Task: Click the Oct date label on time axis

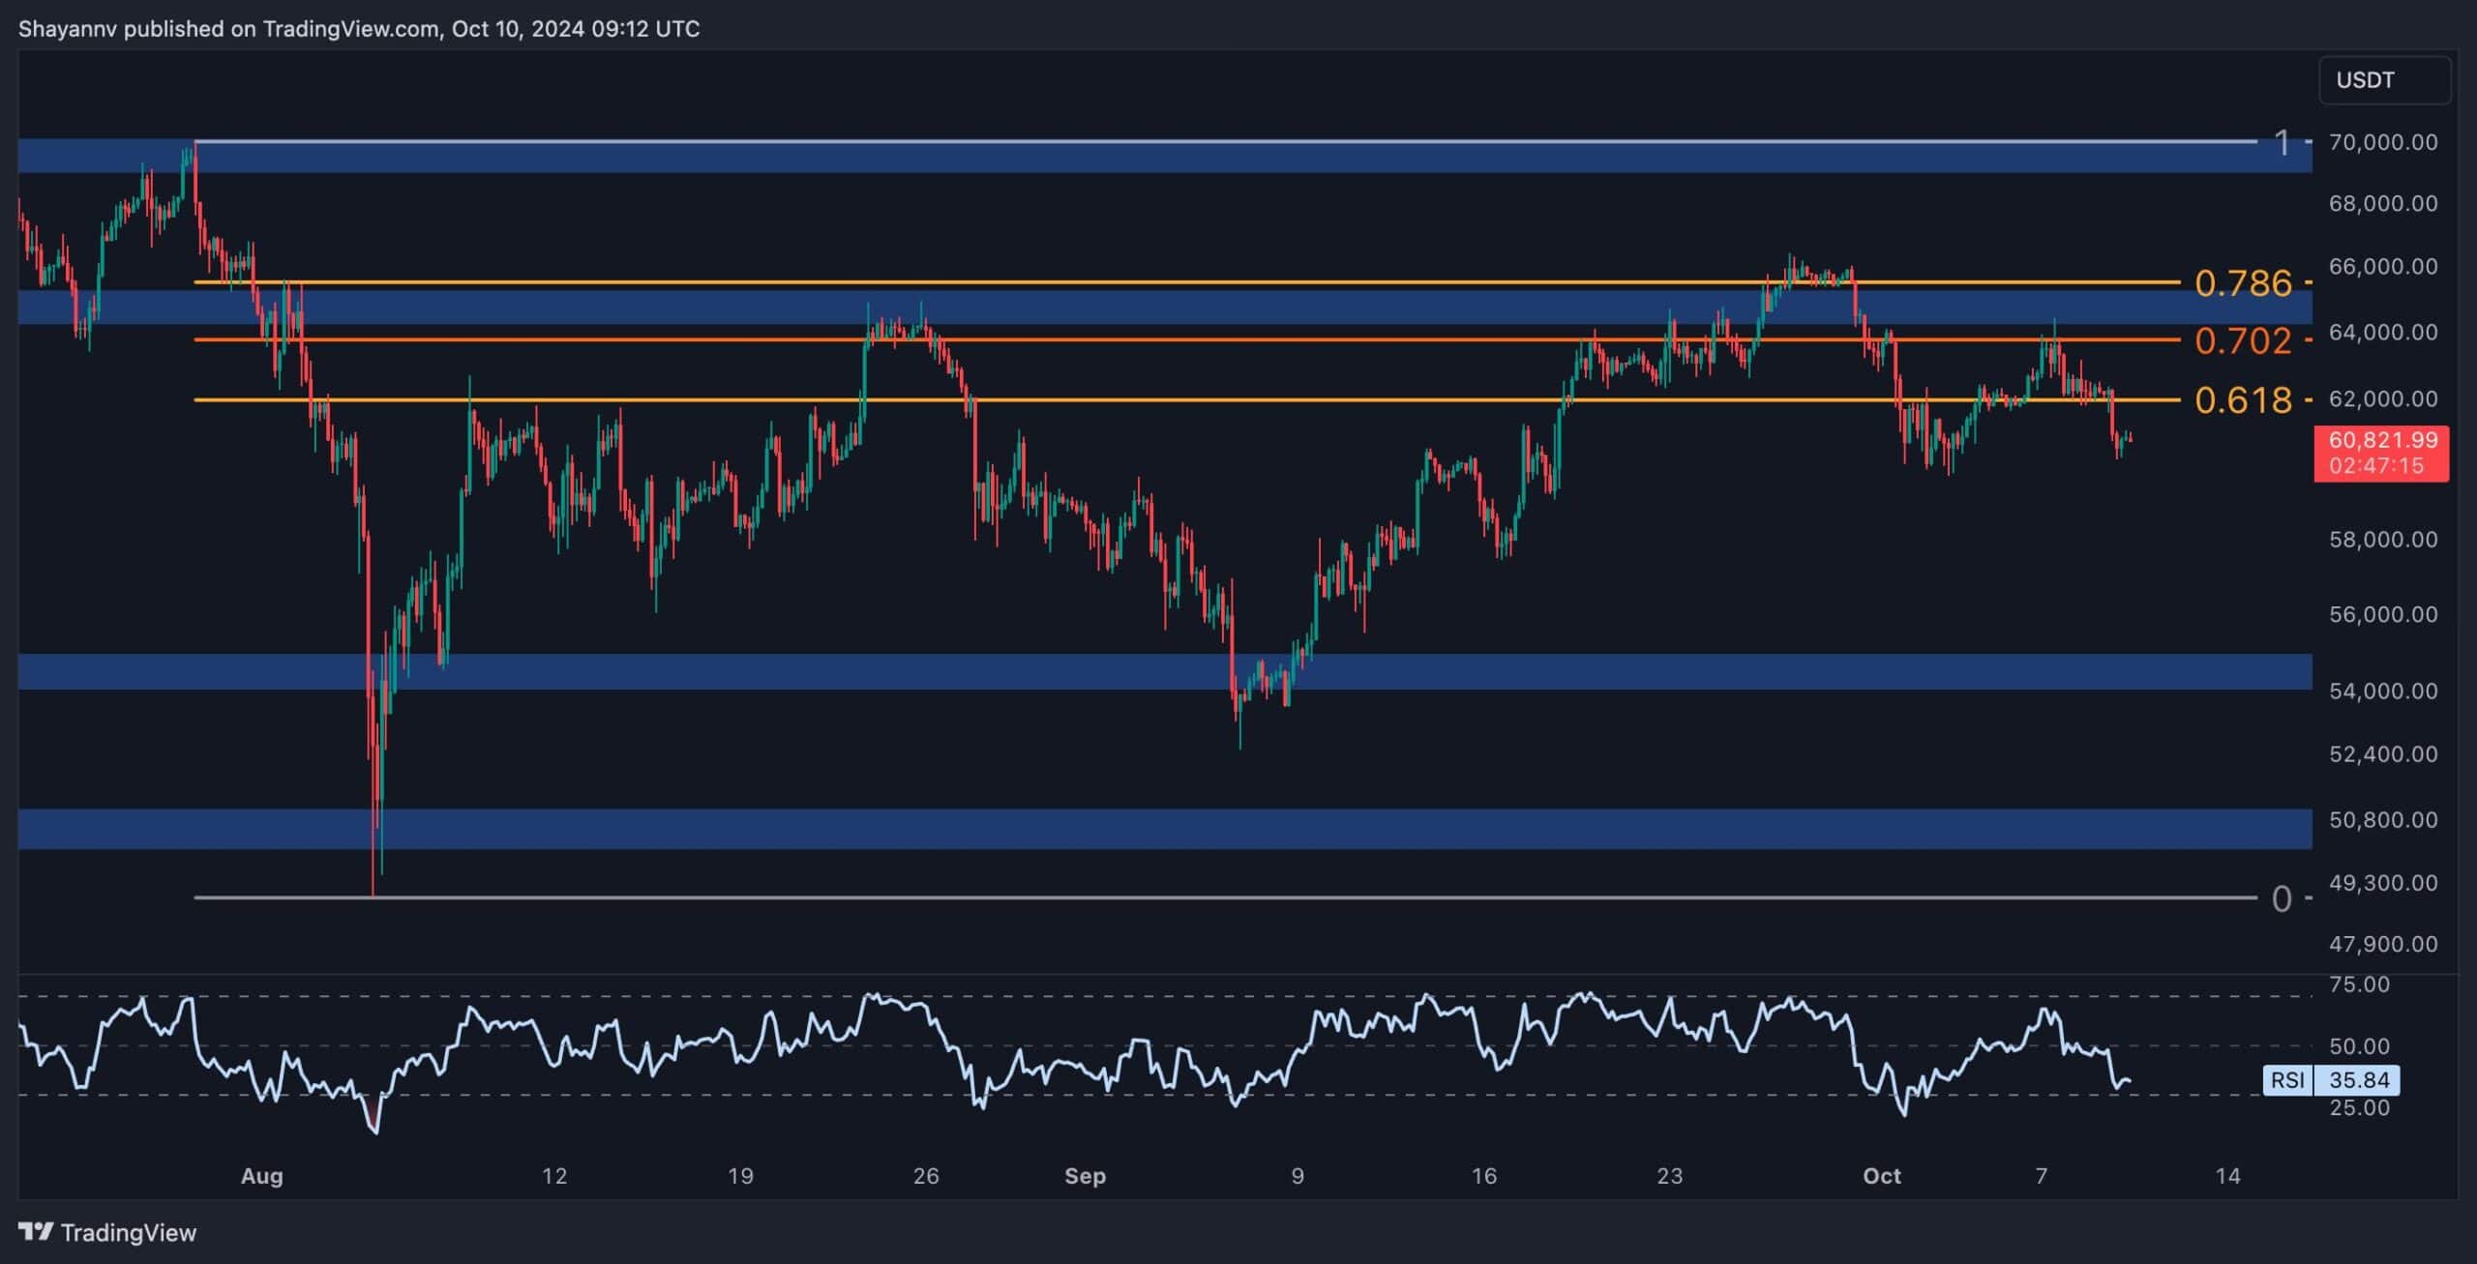Action: pyautogui.click(x=1882, y=1176)
